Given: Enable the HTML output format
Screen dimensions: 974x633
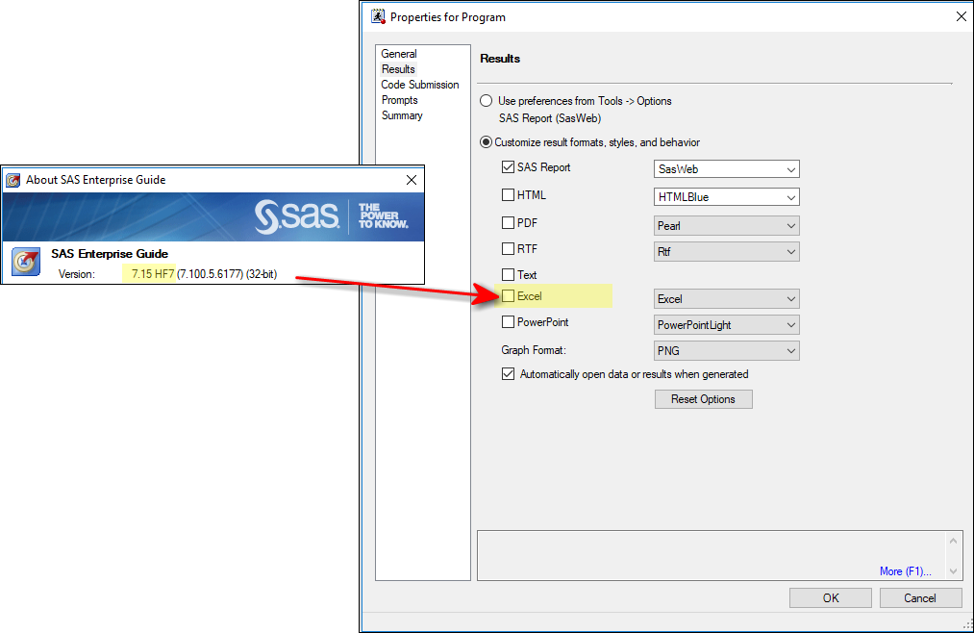Looking at the screenshot, I should pyautogui.click(x=508, y=195).
